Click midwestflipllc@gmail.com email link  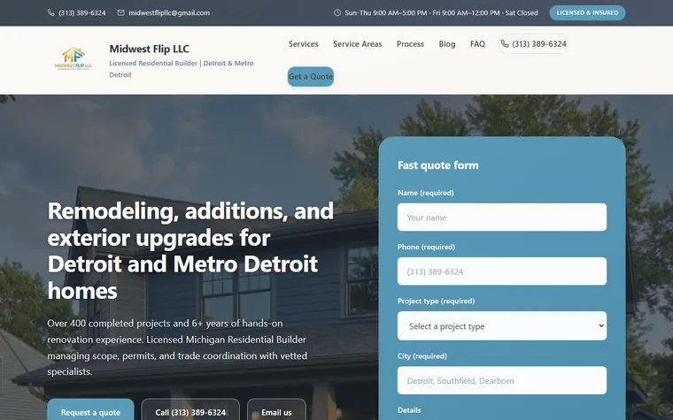[x=169, y=13]
